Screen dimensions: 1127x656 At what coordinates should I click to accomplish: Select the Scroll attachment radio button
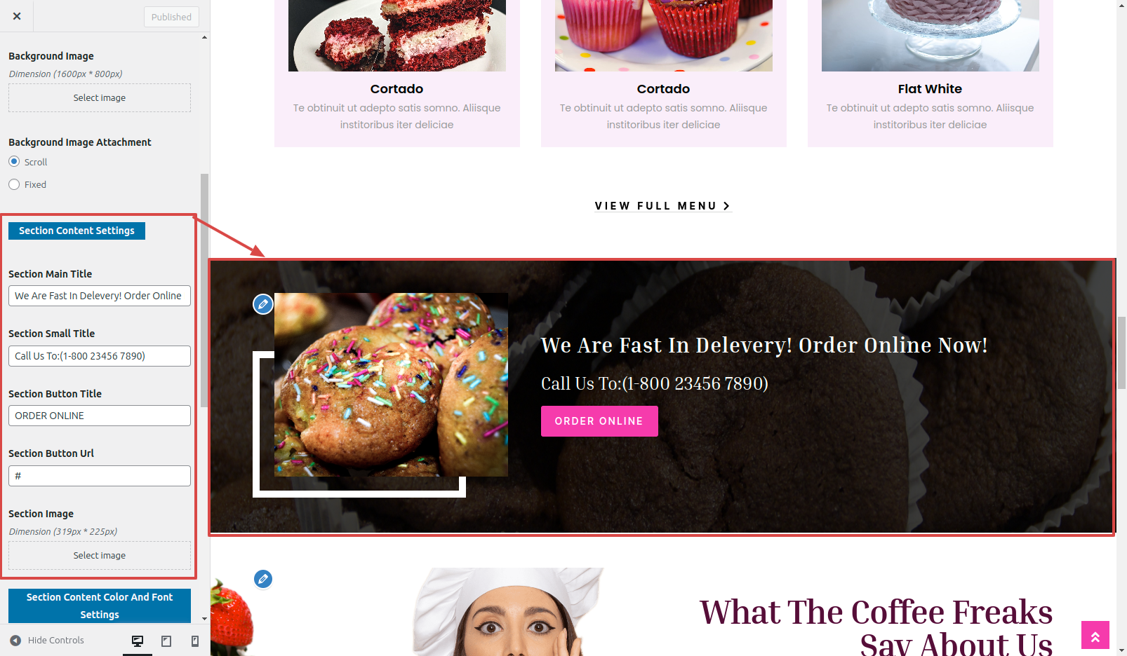point(14,161)
